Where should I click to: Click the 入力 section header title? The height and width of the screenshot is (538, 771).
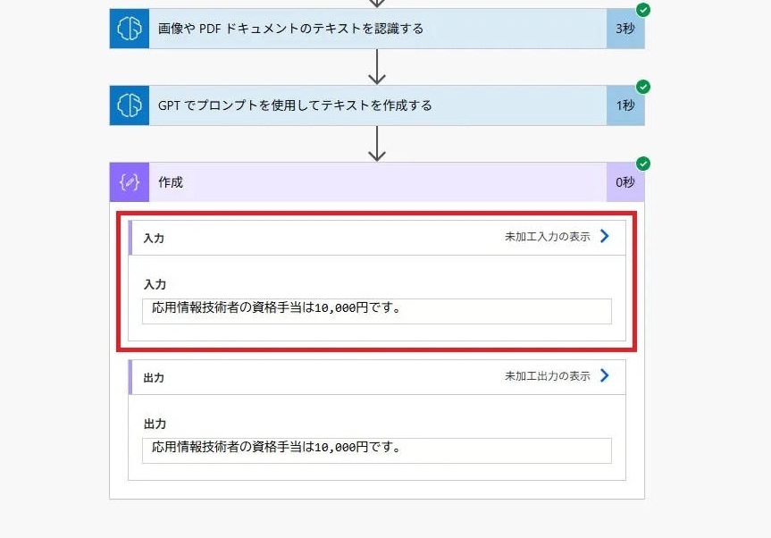(x=154, y=238)
